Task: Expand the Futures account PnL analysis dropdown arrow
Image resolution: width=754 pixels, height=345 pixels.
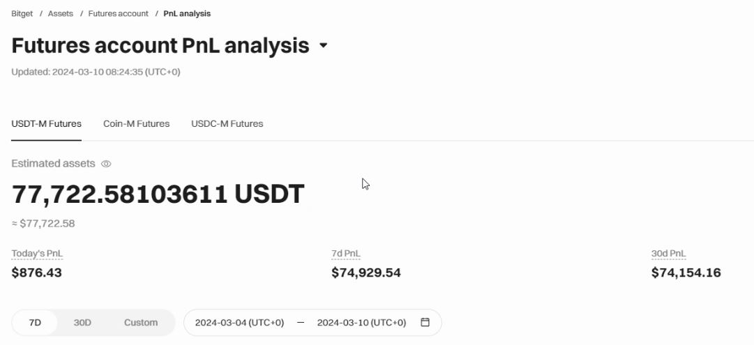Action: click(x=323, y=45)
